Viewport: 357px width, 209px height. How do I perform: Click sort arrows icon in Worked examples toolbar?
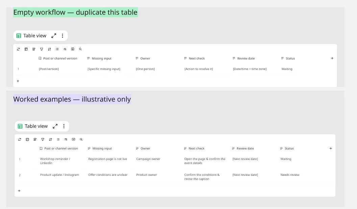click(x=50, y=139)
